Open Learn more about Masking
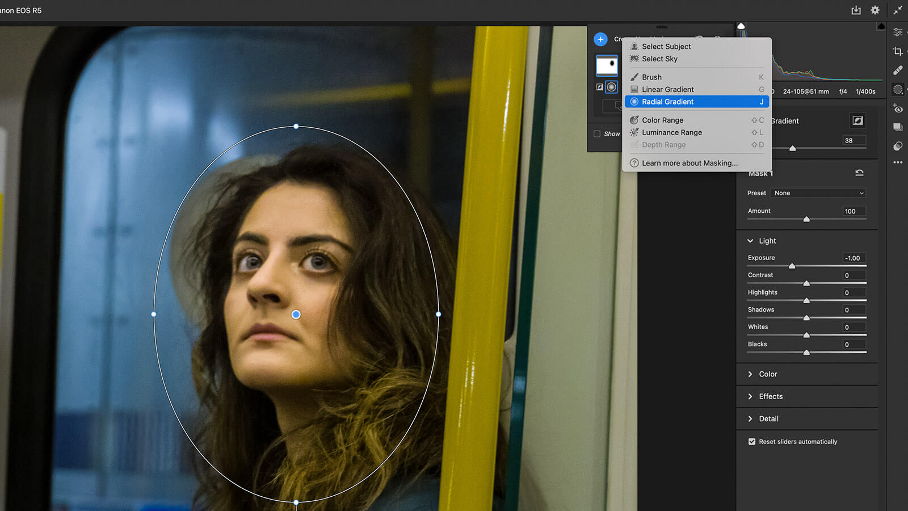Image resolution: width=908 pixels, height=511 pixels. [x=697, y=163]
